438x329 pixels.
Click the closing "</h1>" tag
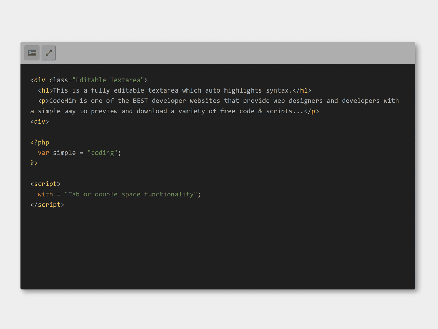302,90
